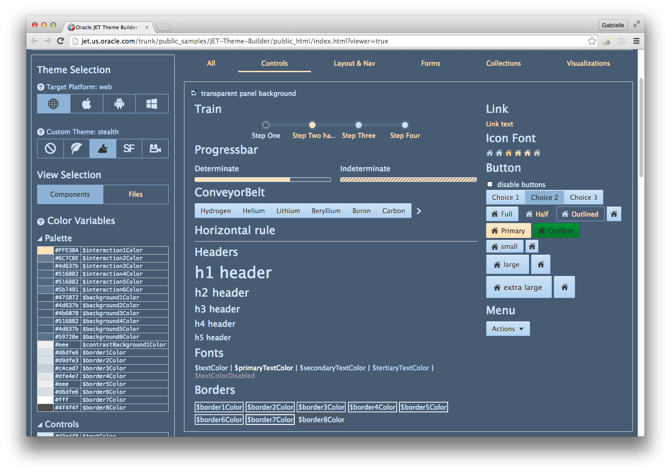Open the SF custom theme

click(x=129, y=149)
